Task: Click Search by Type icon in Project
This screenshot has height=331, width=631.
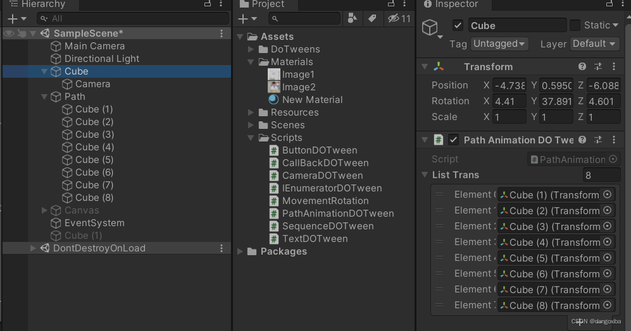Action: (x=352, y=18)
